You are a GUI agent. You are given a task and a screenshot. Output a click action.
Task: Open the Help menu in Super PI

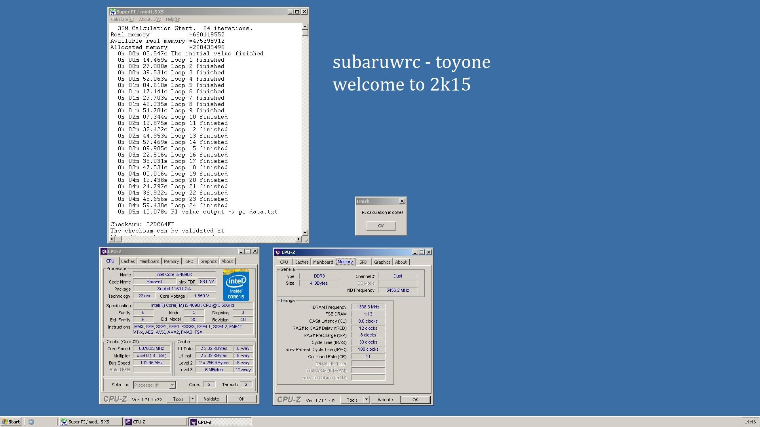click(x=173, y=19)
